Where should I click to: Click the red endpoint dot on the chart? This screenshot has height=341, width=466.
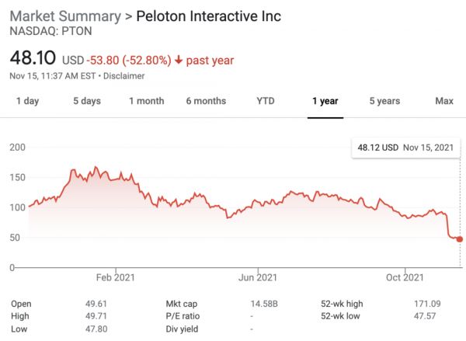click(459, 239)
